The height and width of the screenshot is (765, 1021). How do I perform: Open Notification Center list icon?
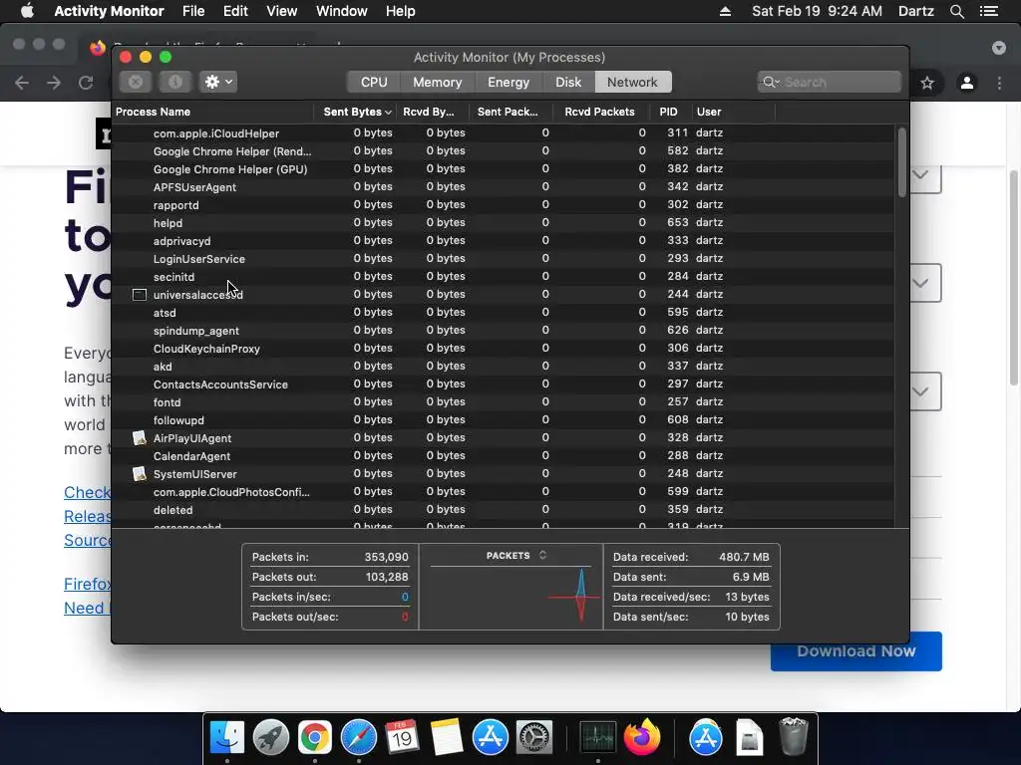pyautogui.click(x=989, y=11)
